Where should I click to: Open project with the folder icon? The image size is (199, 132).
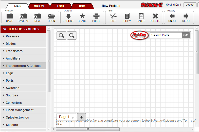click(51, 17)
